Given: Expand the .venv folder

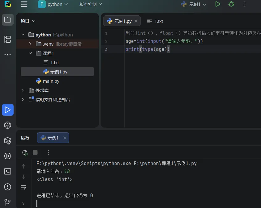Looking at the screenshot, I should (x=30, y=44).
